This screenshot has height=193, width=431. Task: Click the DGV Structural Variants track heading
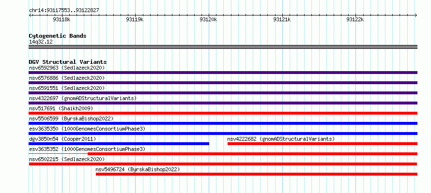(x=68, y=62)
